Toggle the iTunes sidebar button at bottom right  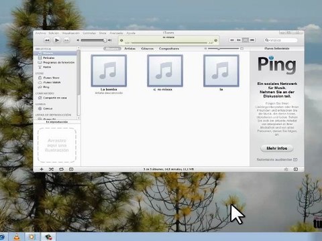pyautogui.click(x=296, y=169)
